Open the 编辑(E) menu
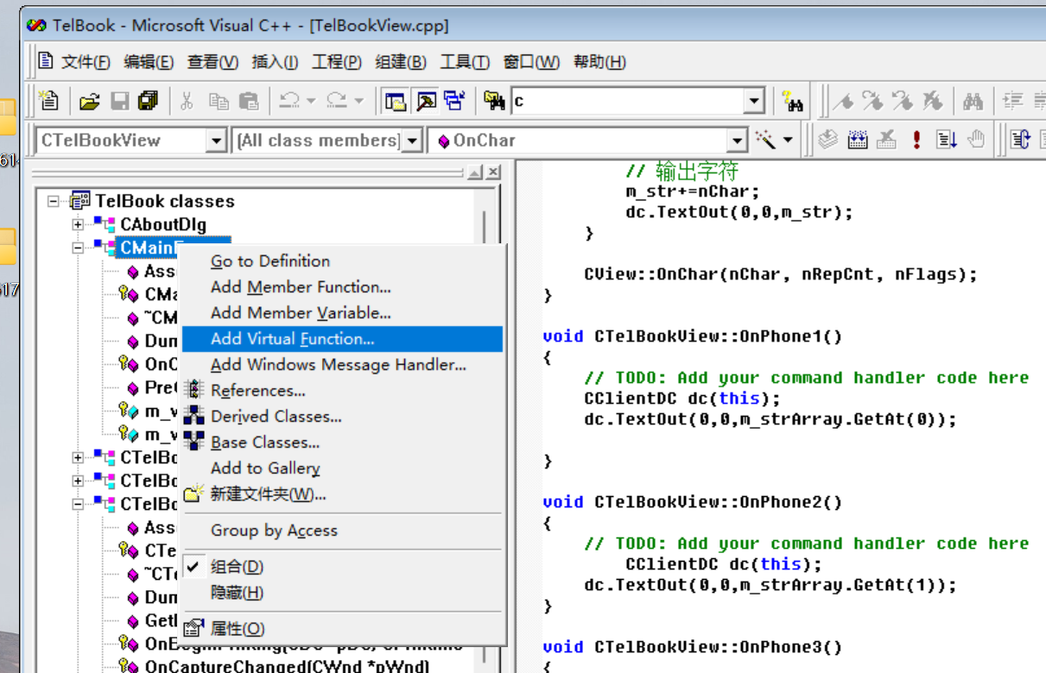The height and width of the screenshot is (673, 1046). pos(149,62)
